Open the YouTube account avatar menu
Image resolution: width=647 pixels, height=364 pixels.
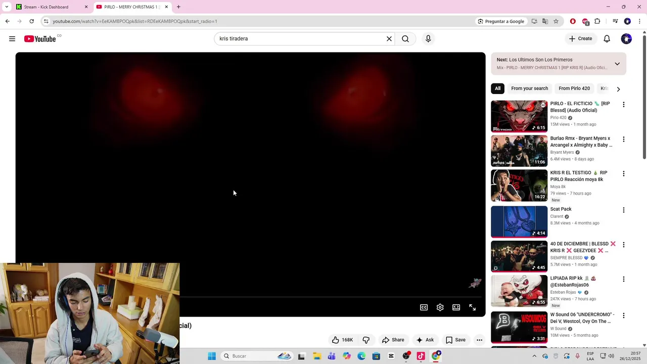tap(626, 39)
